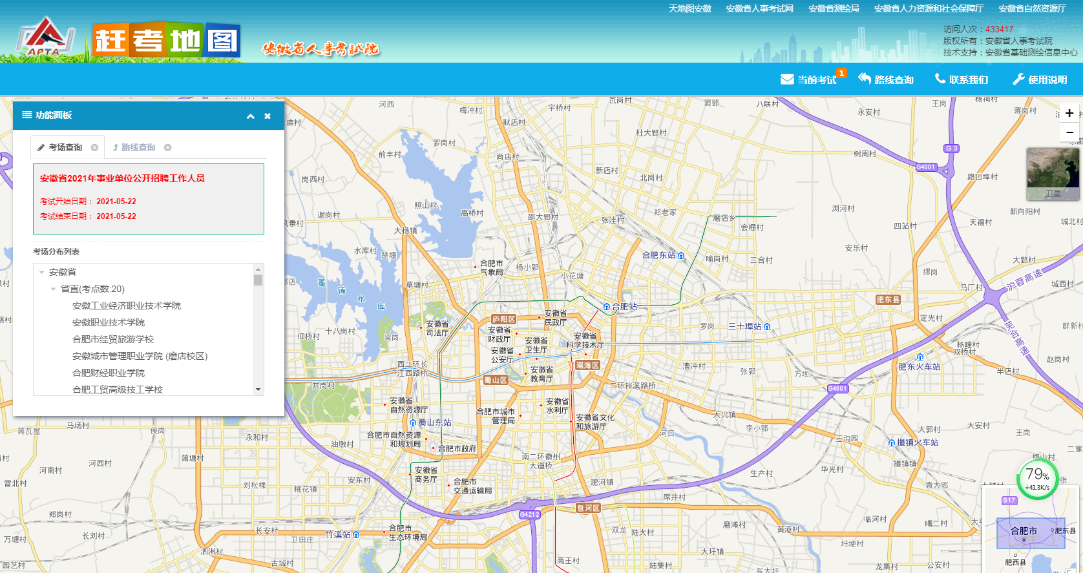
Task: Click the 使用说明 menu label
Action: (x=1047, y=80)
